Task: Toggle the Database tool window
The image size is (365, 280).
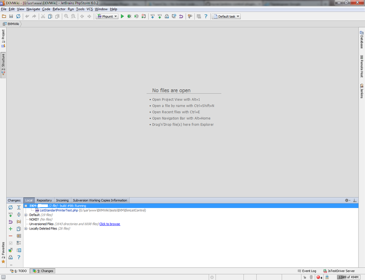Action: (x=361, y=40)
